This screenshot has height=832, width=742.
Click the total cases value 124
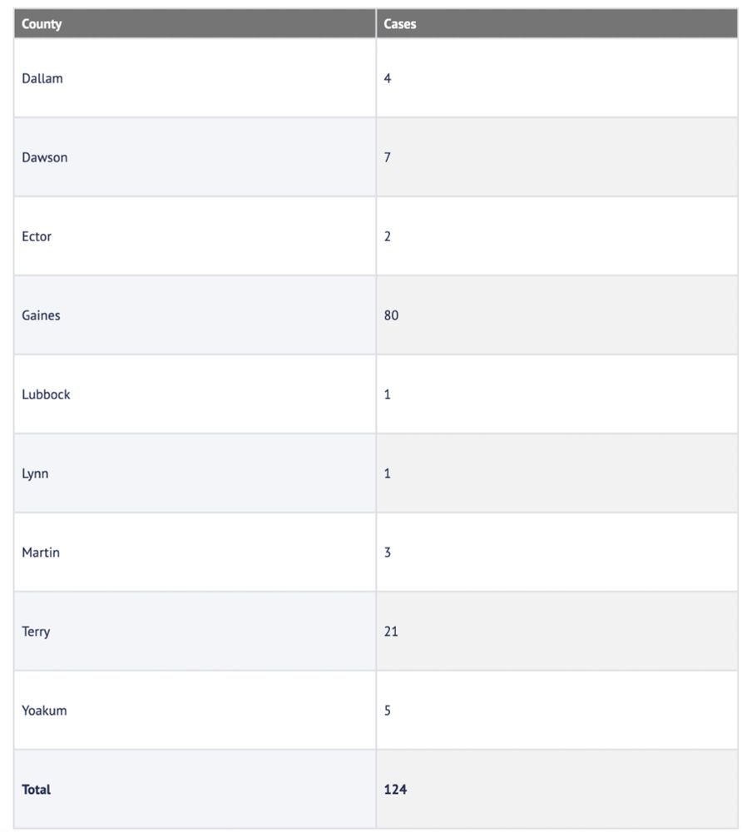click(395, 790)
